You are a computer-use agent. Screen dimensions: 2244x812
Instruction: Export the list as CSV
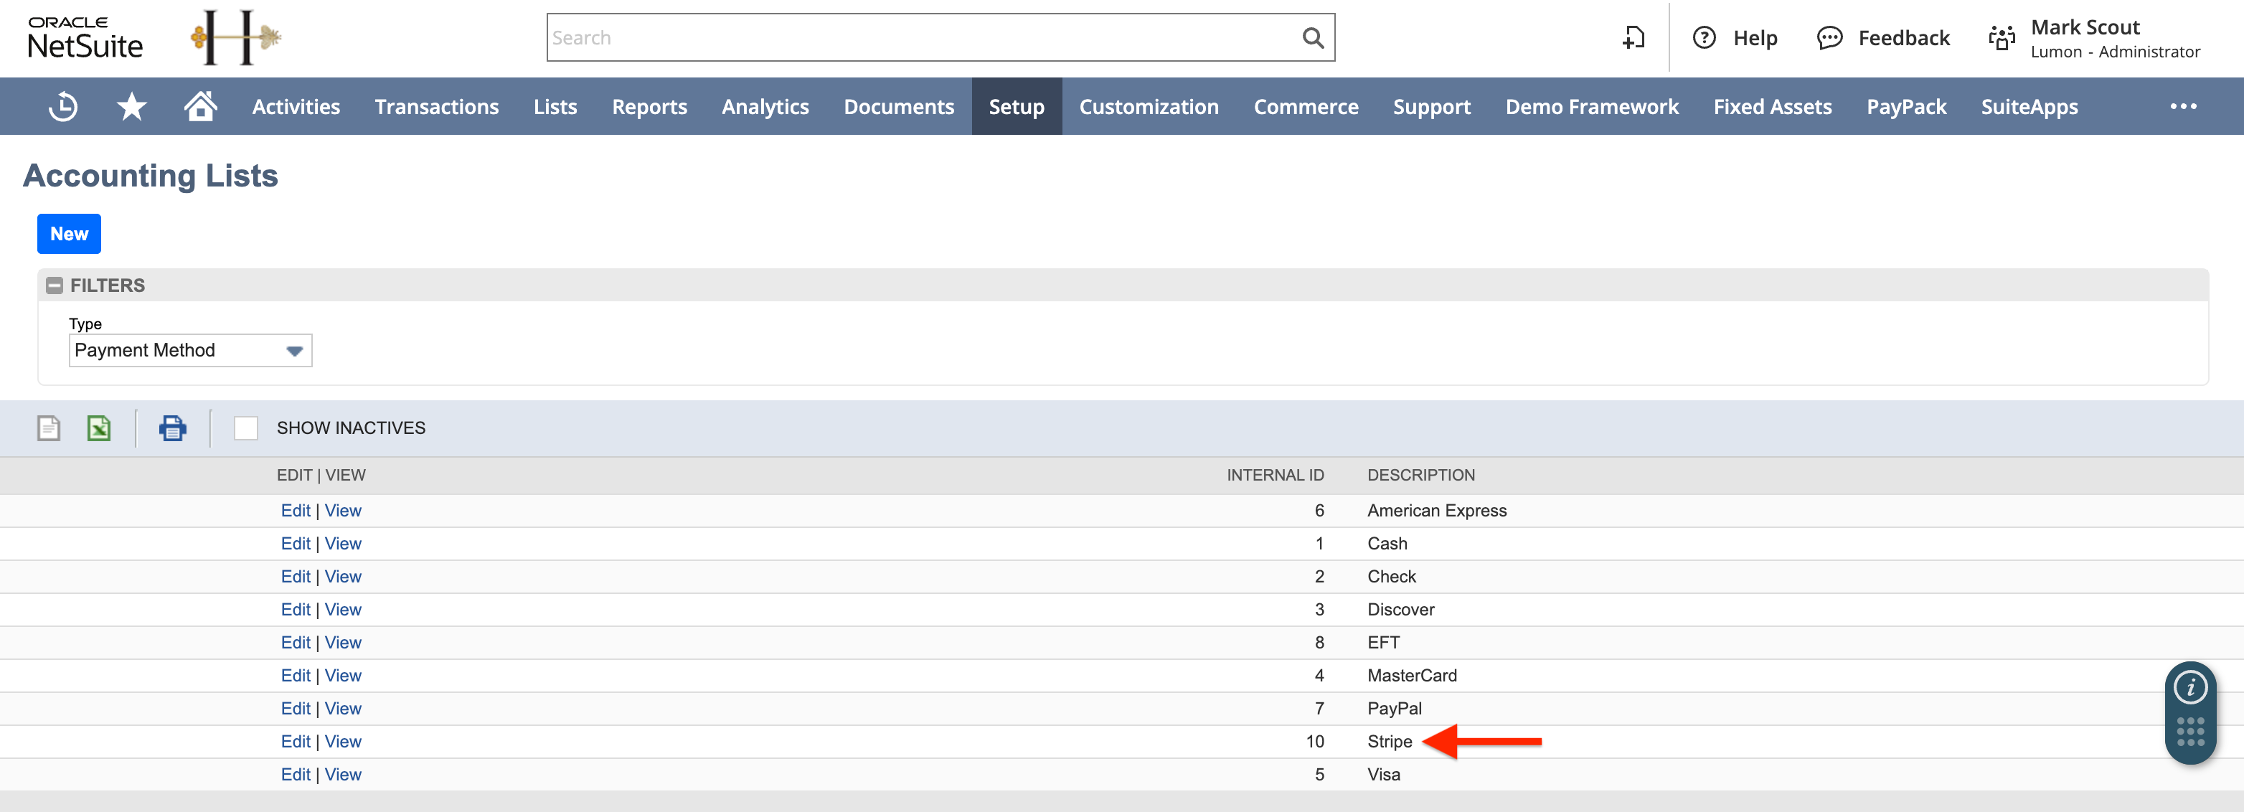tap(48, 428)
